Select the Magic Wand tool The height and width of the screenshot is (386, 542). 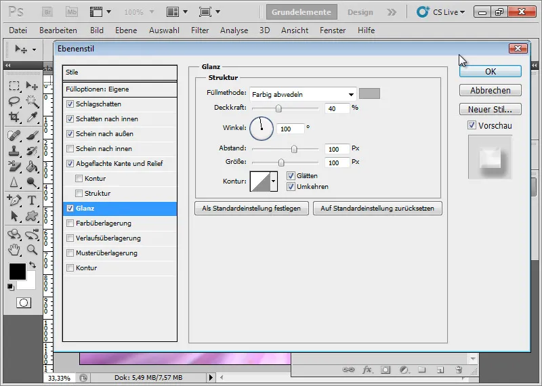tap(32, 102)
